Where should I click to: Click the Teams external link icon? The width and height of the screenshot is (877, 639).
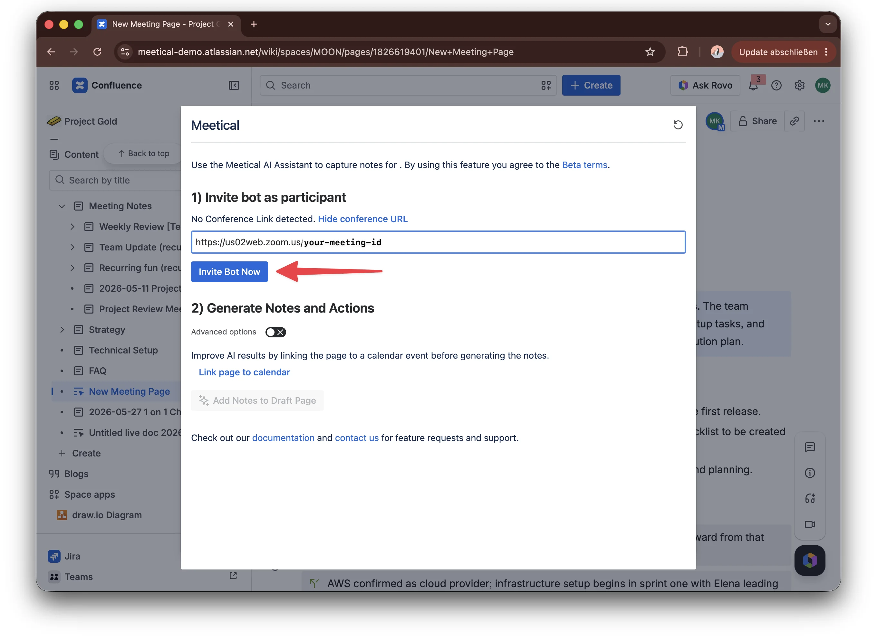(x=233, y=576)
